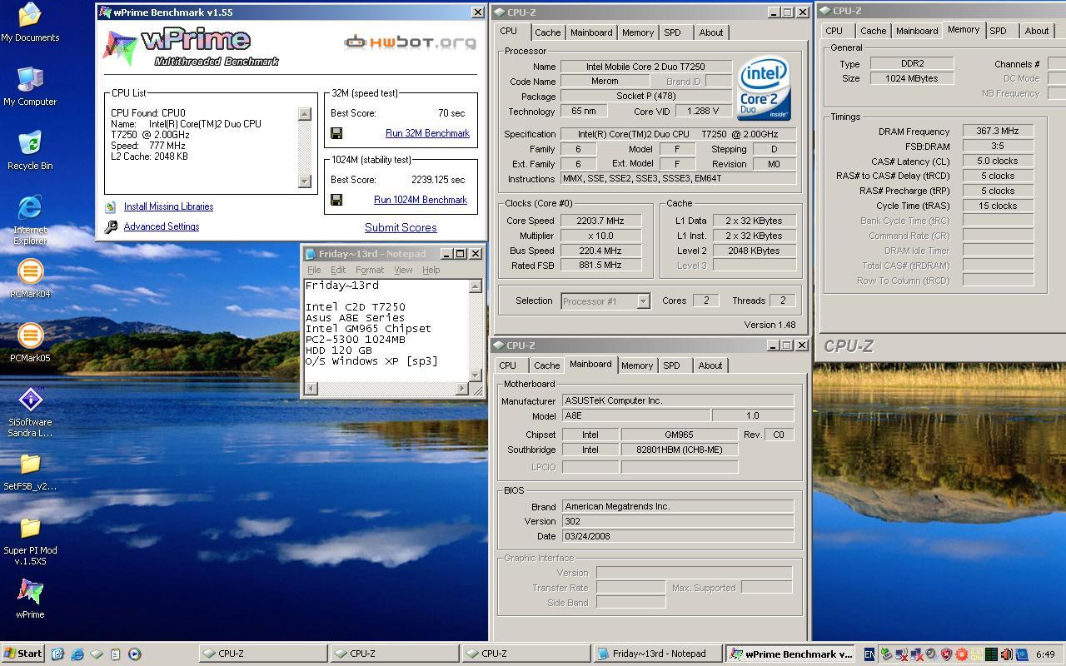Click the Run 32M Benchmark link
Viewport: 1066px width, 666px height.
tap(427, 133)
